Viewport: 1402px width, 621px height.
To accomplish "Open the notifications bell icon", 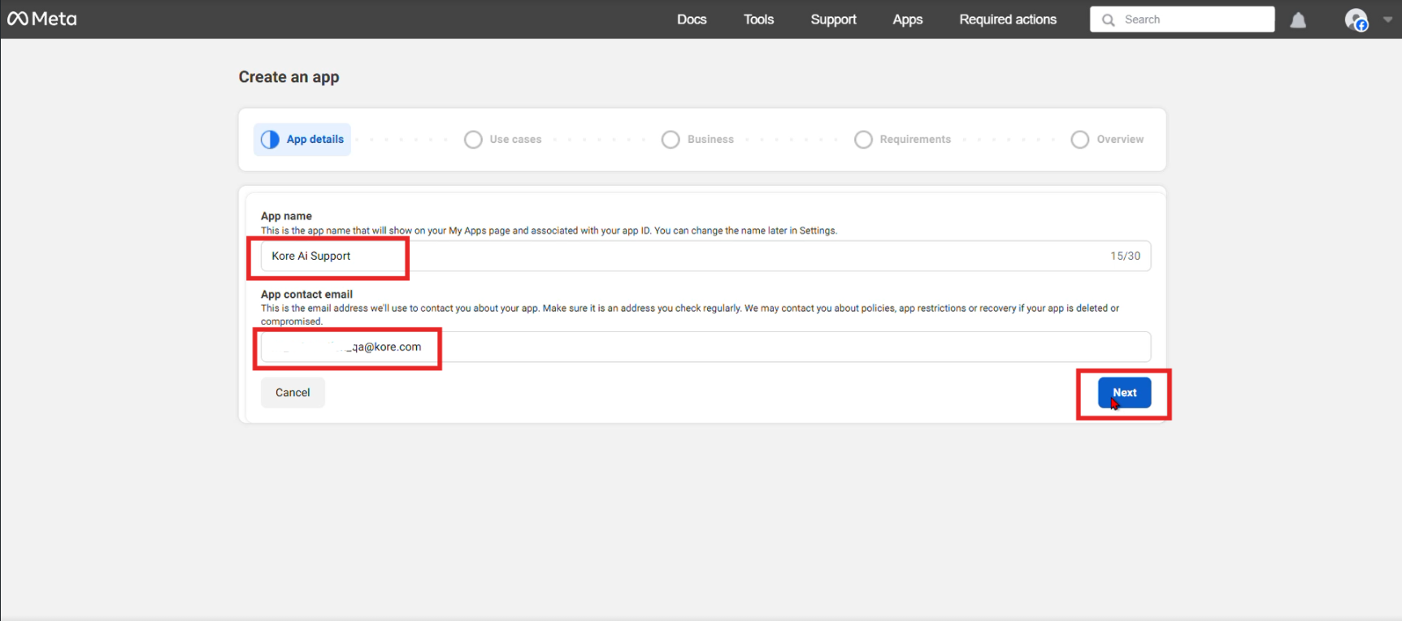I will pyautogui.click(x=1298, y=20).
